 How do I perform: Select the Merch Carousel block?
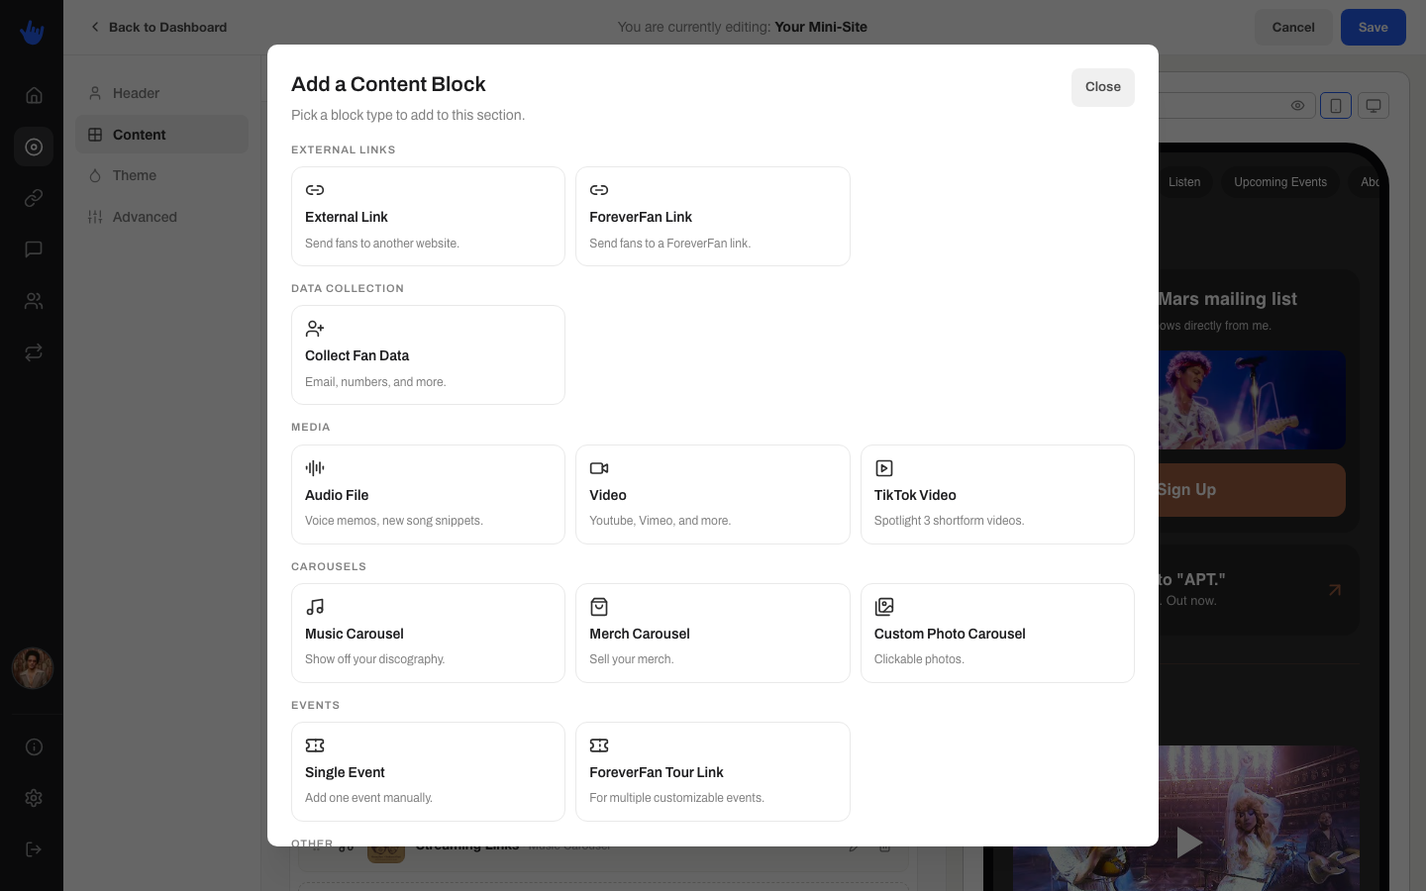coord(713,633)
